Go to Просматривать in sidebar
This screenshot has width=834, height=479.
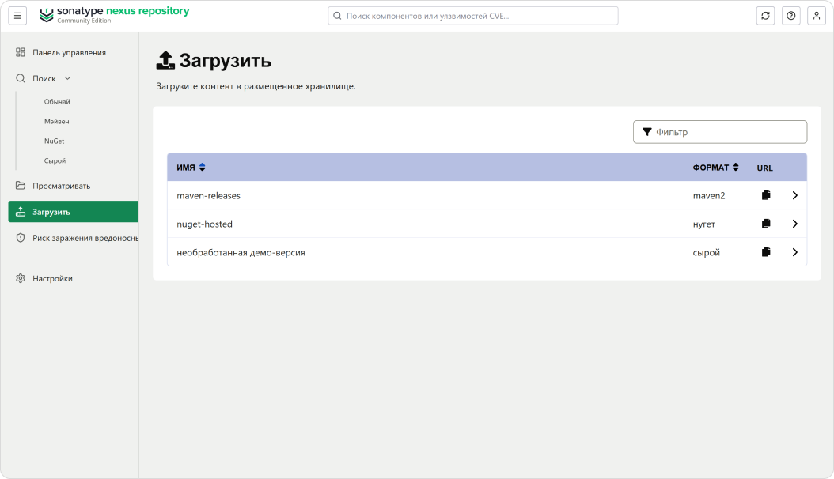(61, 185)
